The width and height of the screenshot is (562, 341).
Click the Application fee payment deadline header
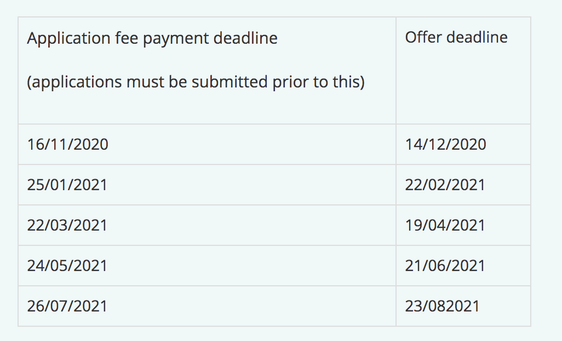coord(152,38)
